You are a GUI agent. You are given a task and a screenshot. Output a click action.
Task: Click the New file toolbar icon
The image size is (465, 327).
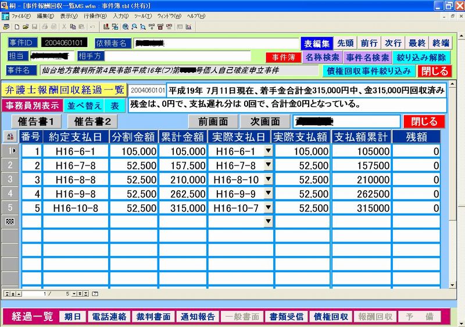point(17,27)
